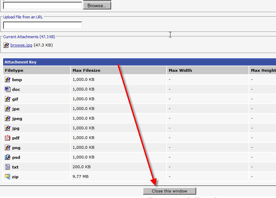Click the txt filetype notepad icon
The image size is (276, 198).
point(7,167)
